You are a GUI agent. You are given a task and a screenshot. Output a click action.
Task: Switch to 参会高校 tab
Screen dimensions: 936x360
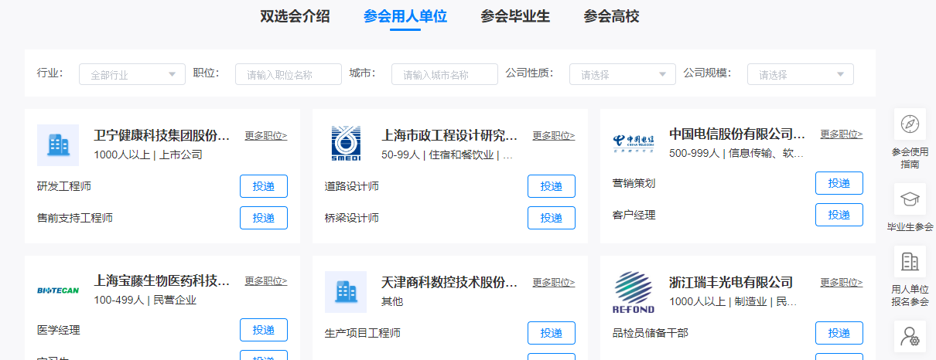point(611,16)
